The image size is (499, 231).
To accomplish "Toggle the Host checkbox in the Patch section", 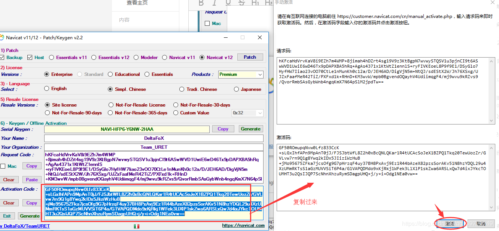I will pos(30,57).
